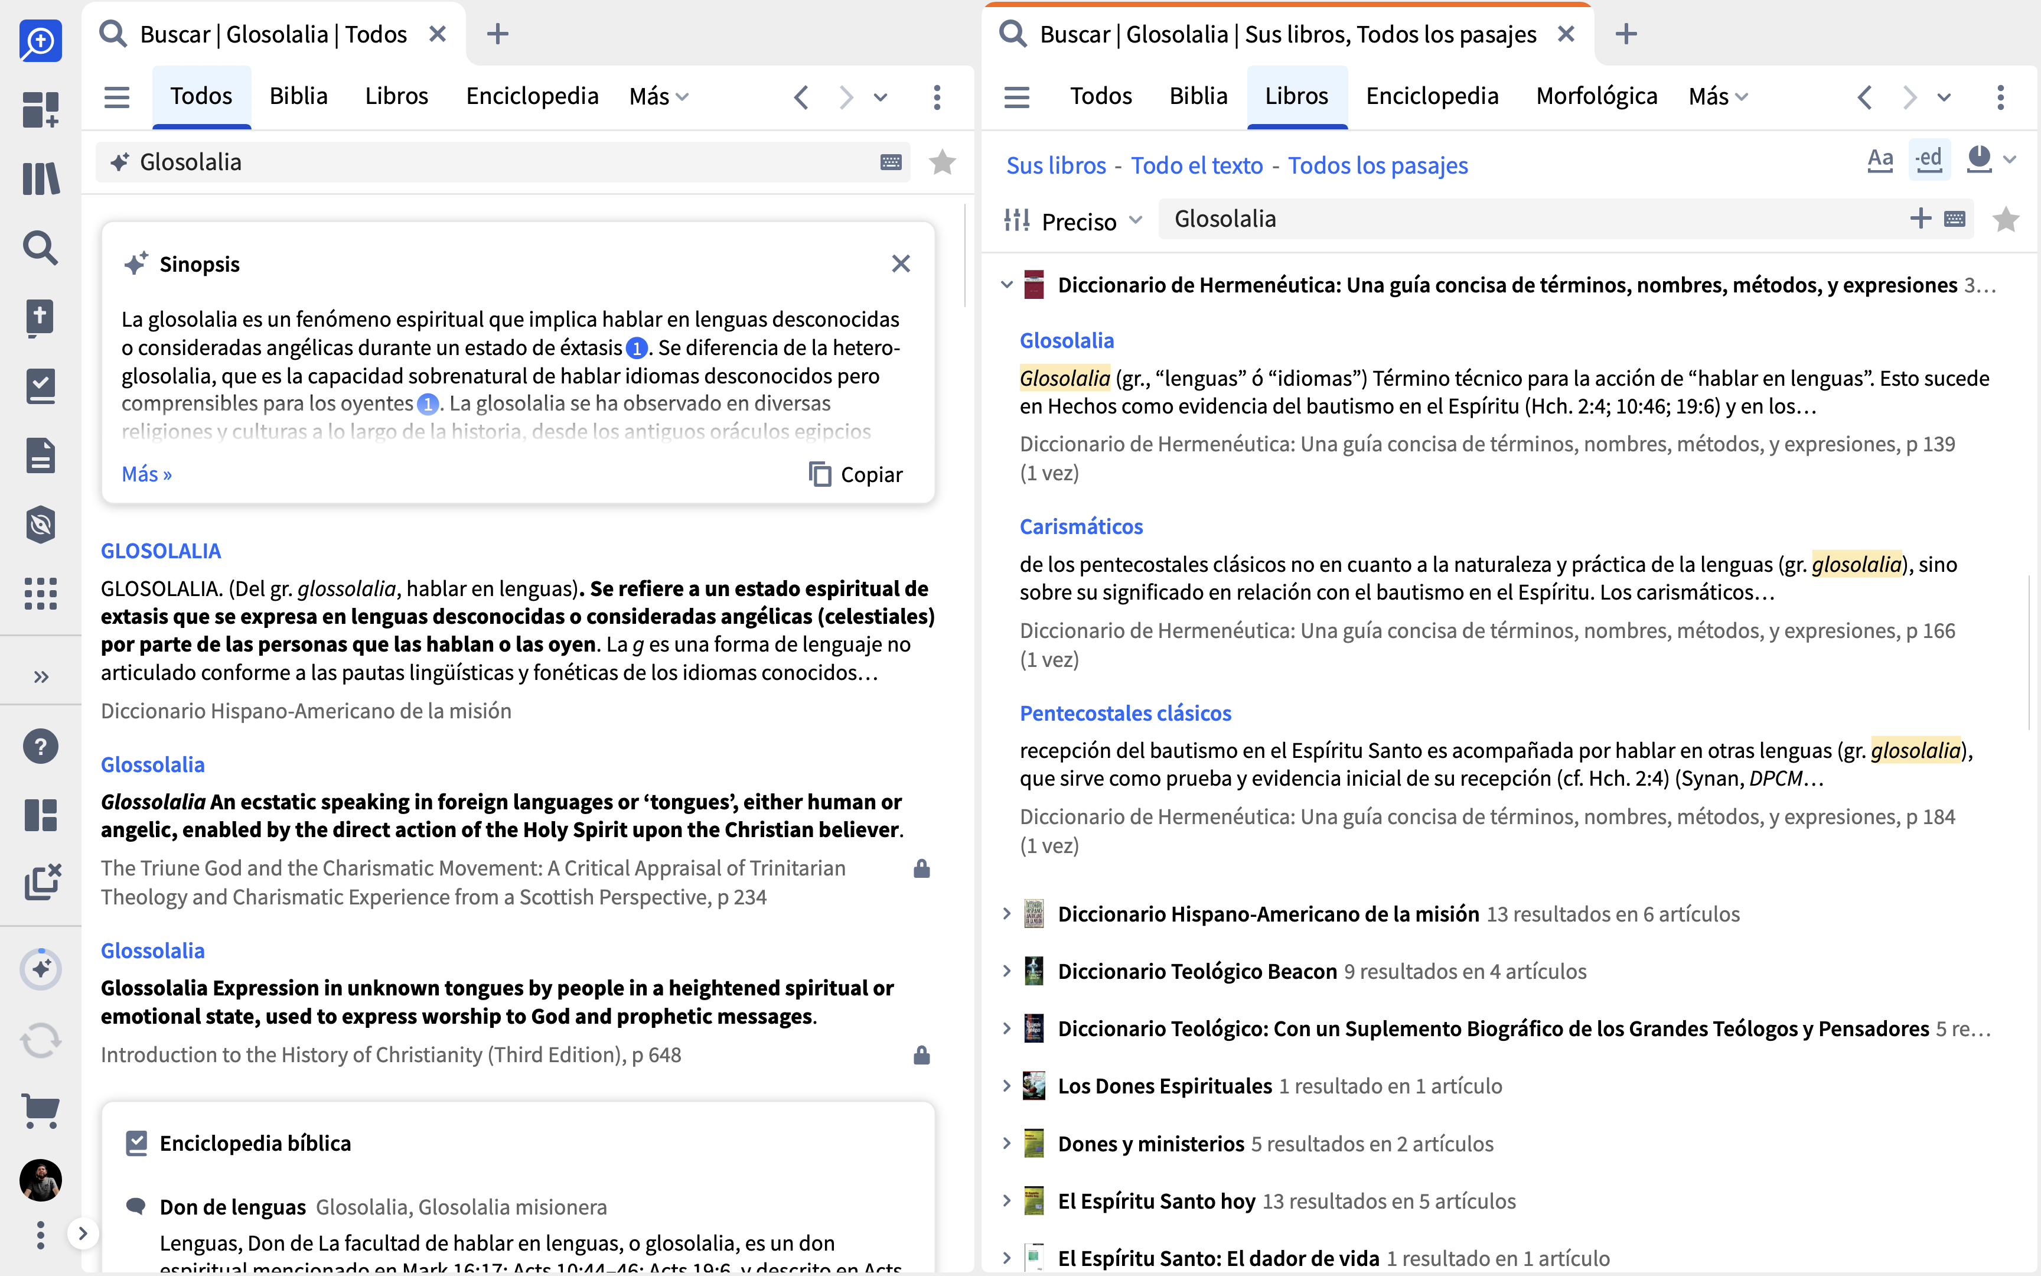Click the sync refresh icon
This screenshot has width=2041, height=1276.
(41, 1040)
